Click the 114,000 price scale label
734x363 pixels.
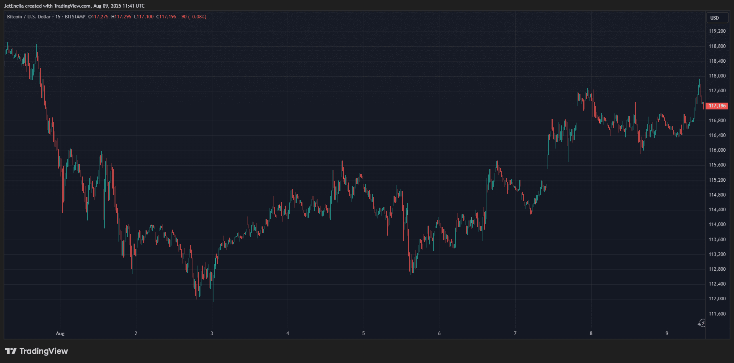click(717, 224)
